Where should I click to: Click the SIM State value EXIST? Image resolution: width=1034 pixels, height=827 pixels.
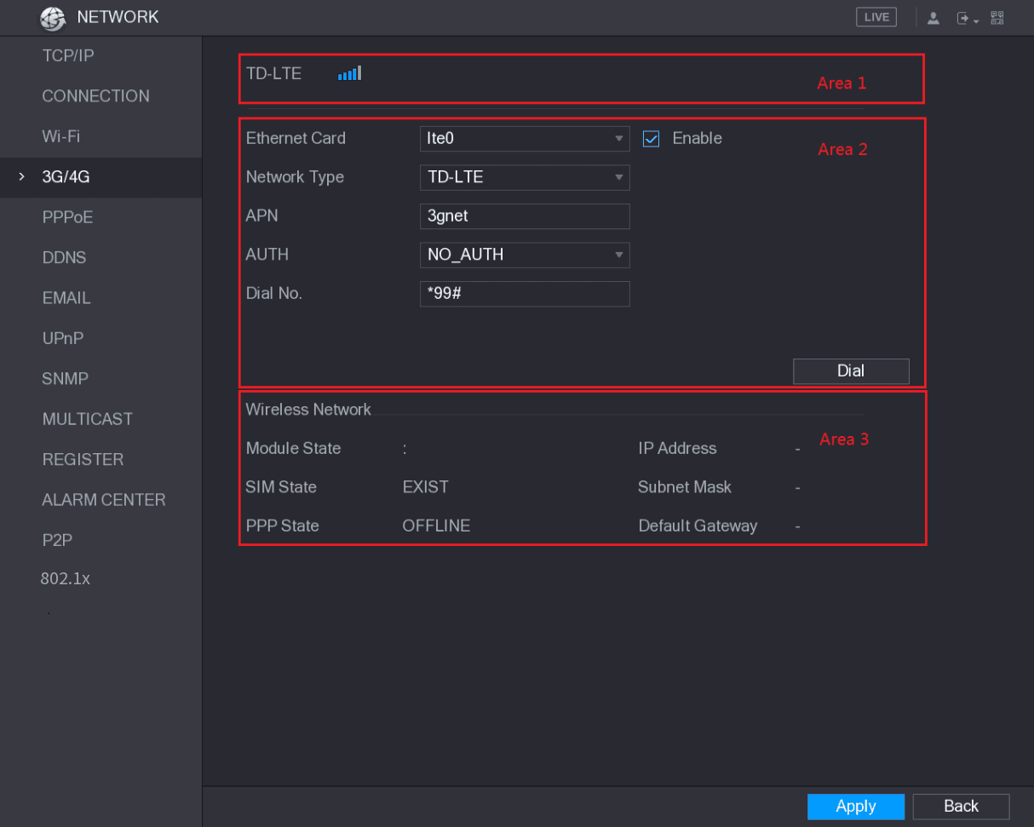pyautogui.click(x=425, y=487)
